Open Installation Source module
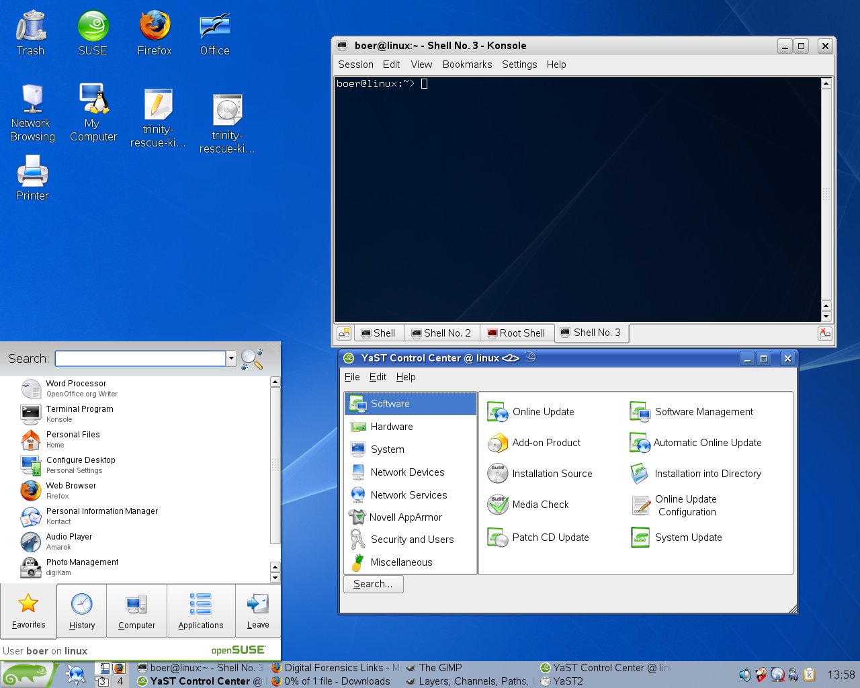The height and width of the screenshot is (688, 860). [x=552, y=474]
